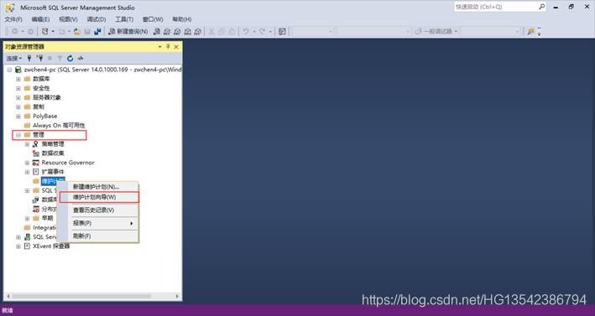Click the copy toolbar icon
This screenshot has height=316, width=595.
(x=222, y=32)
